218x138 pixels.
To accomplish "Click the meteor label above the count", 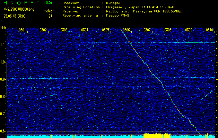I will [x=48, y=11].
